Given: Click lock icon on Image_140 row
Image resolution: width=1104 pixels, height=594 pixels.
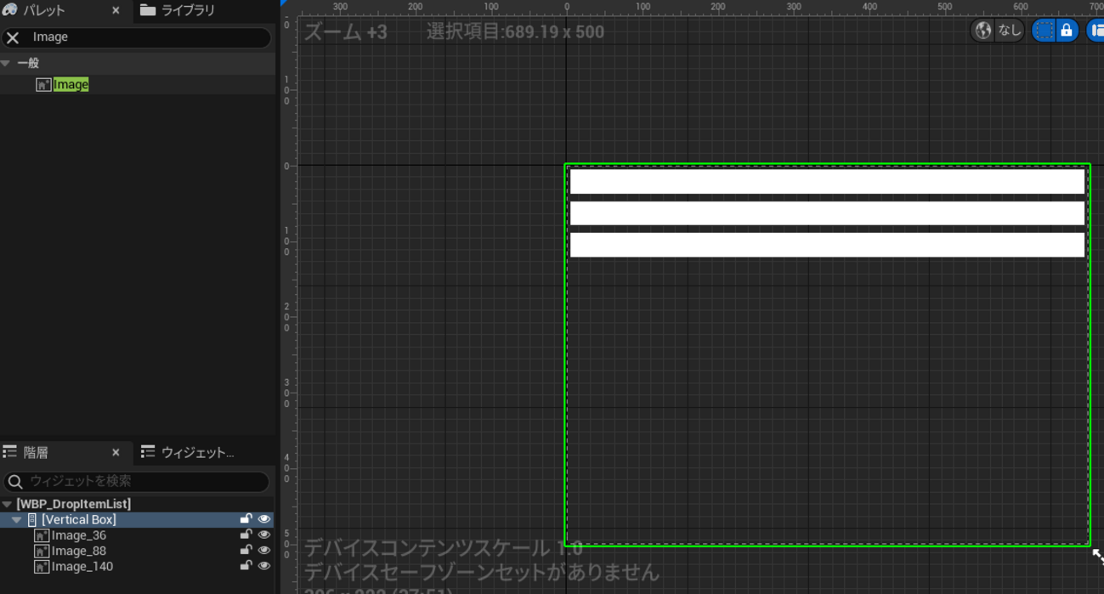Looking at the screenshot, I should click(x=246, y=566).
